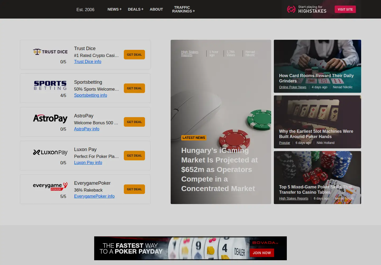Get the EverygamePoker deal
381x265 pixels.
click(x=134, y=189)
